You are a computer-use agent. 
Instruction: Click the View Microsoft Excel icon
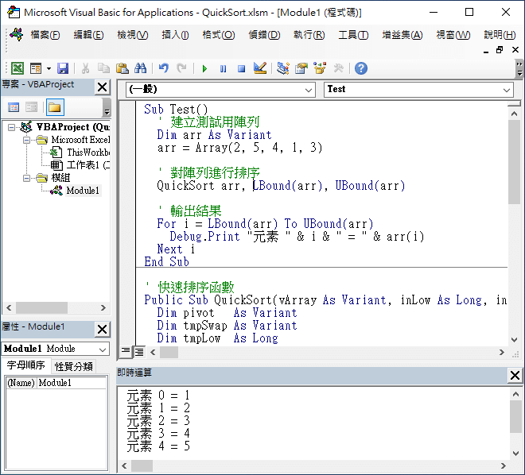click(17, 68)
